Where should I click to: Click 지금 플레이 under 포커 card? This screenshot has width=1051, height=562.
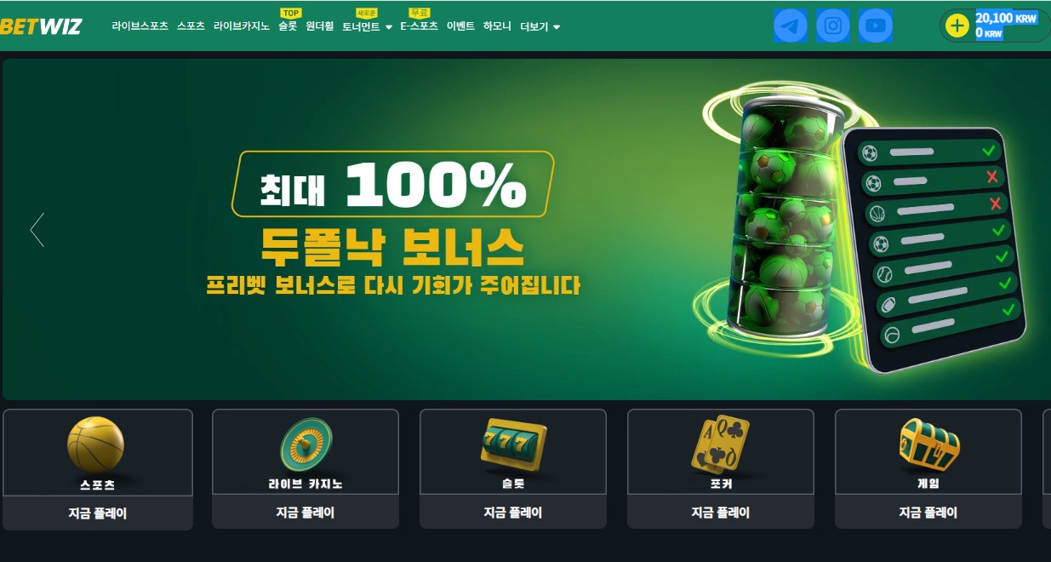[x=721, y=513]
